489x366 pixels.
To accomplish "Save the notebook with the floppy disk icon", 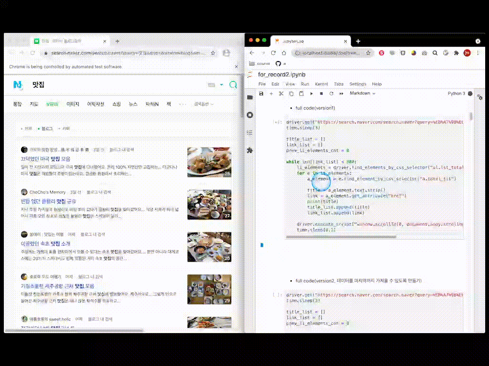I will 261,94.
